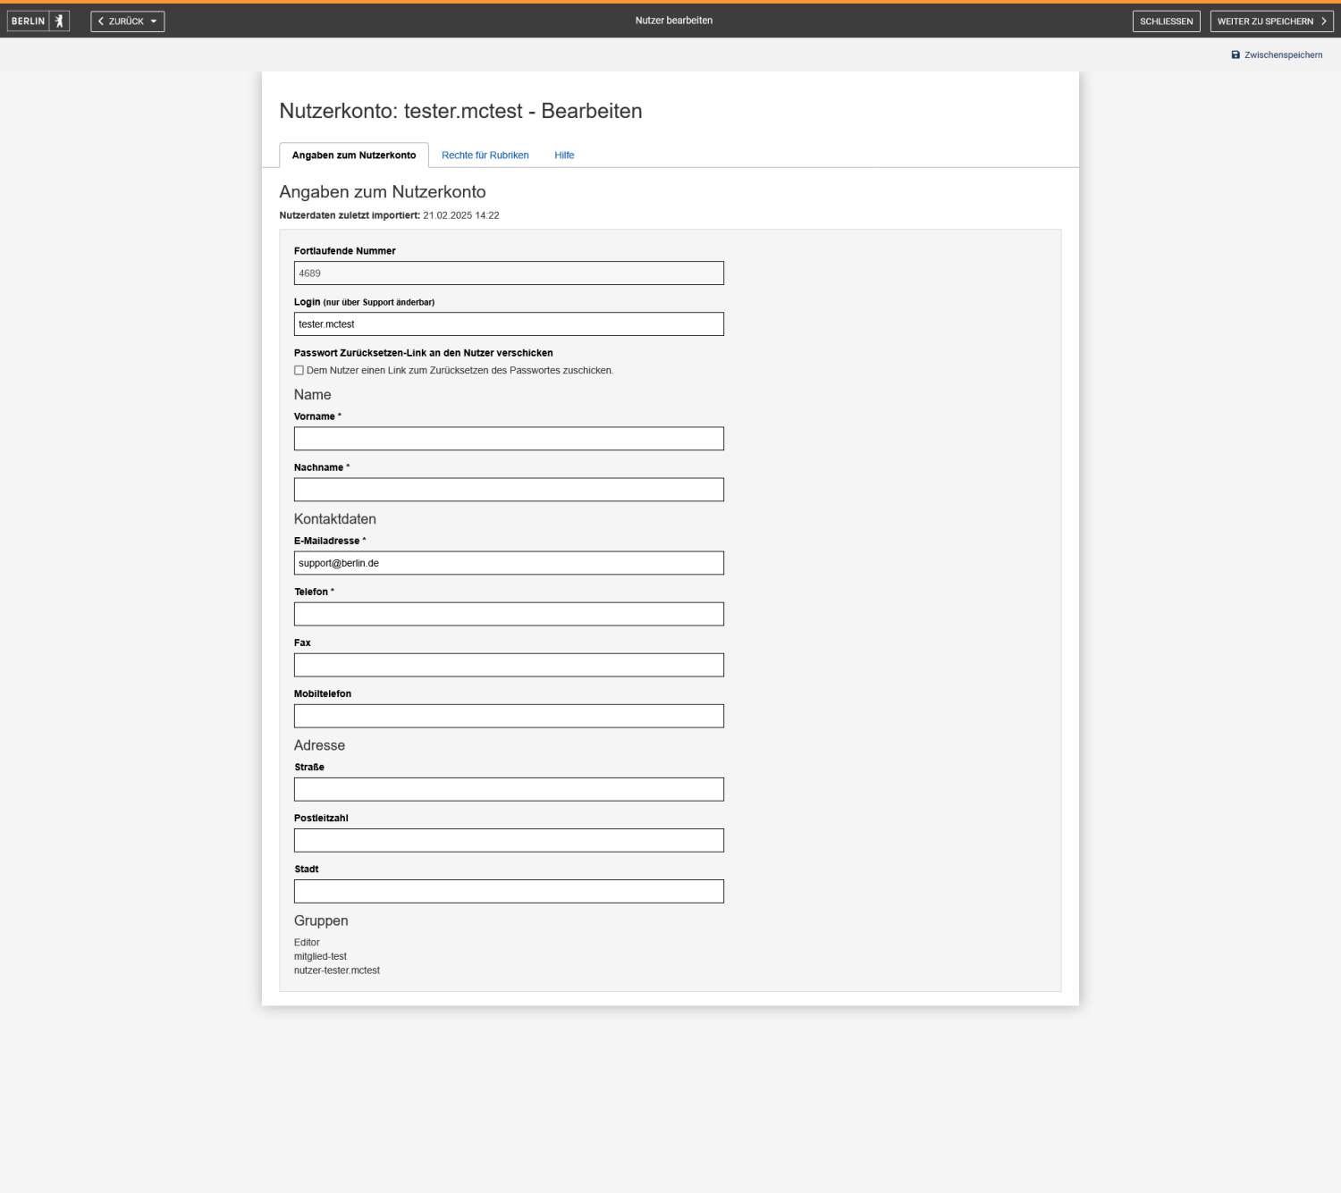Click the Nutzer bearbeiten header title

pyautogui.click(x=674, y=21)
